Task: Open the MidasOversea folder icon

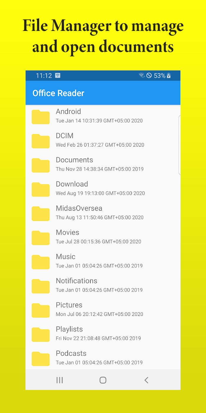Action: 41,214
